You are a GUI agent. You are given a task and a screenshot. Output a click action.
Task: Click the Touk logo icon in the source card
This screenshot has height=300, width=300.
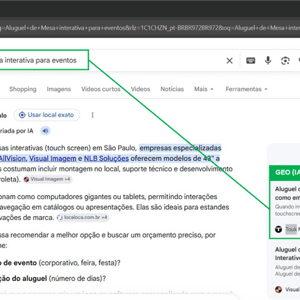[x=279, y=229]
